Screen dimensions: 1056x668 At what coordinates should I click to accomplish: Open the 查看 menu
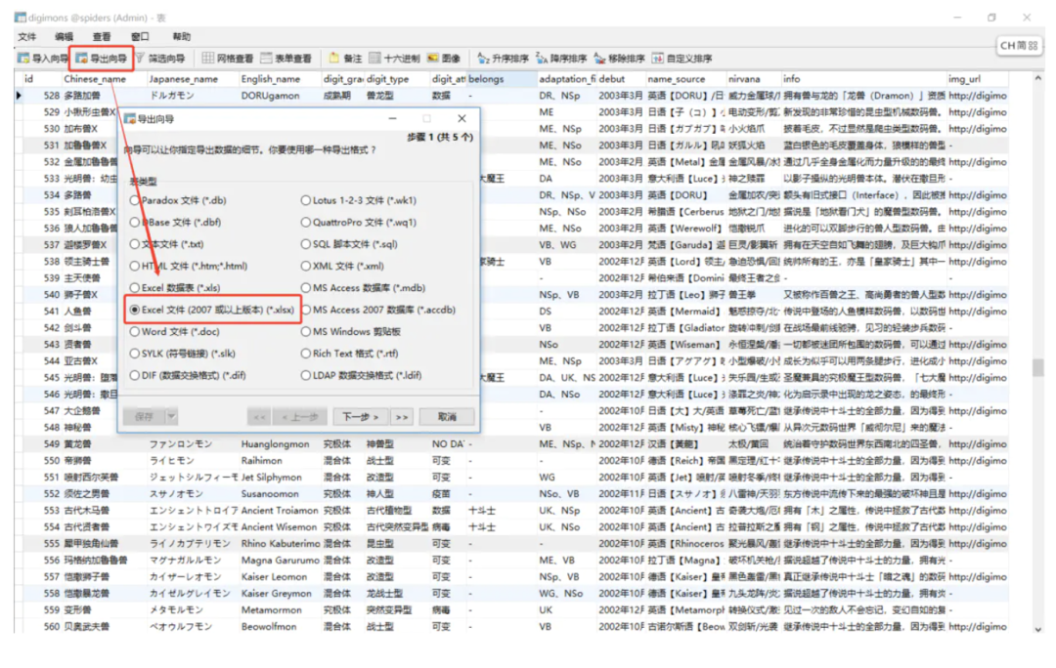click(x=102, y=36)
